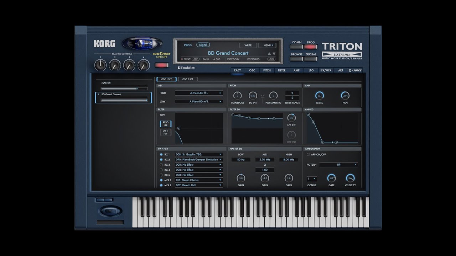This screenshot has width=456, height=256.
Task: Click the HPF INT knob
Action: pos(291,135)
